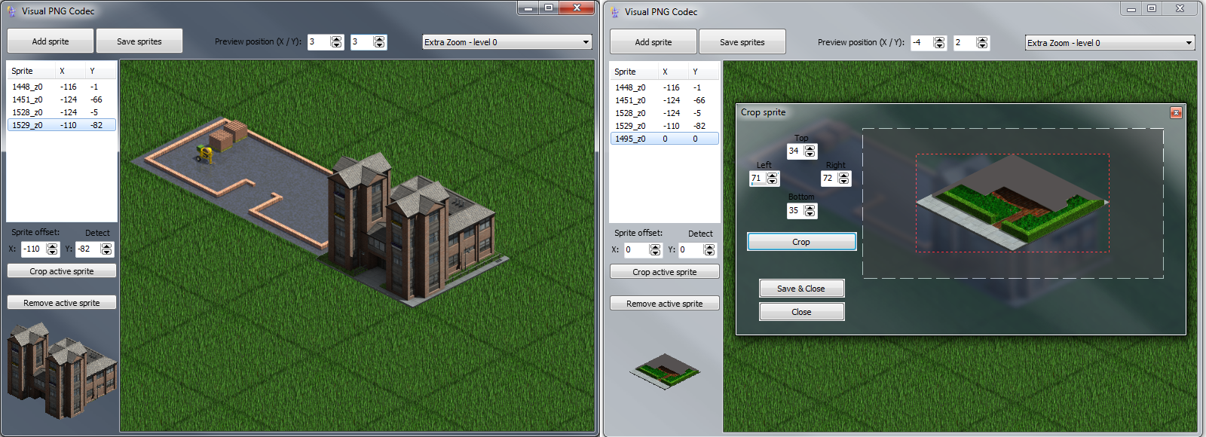
Task: Select sprite row 1529_z0 in right window
Action: pos(665,126)
